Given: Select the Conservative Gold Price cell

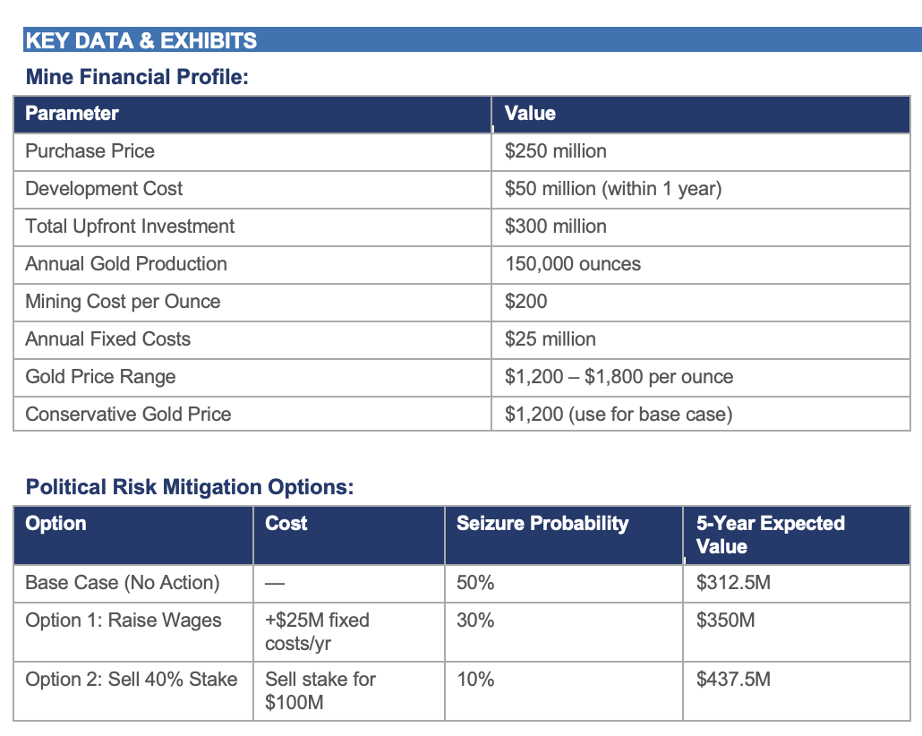Looking at the screenshot, I should [252, 415].
